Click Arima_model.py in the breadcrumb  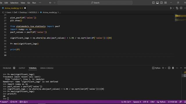coord(50,12)
